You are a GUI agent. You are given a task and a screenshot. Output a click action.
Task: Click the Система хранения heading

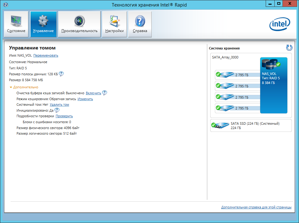224,48
